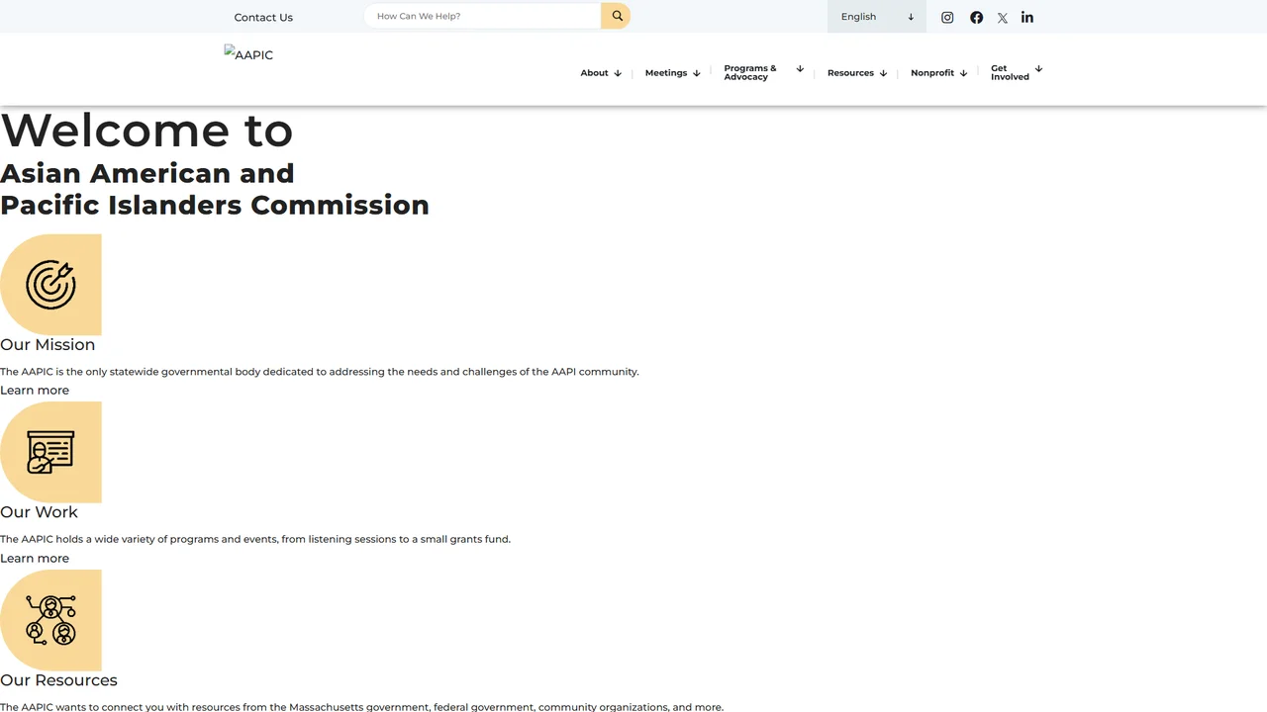Click the Our Mission heading
This screenshot has width=1267, height=712.
[48, 344]
